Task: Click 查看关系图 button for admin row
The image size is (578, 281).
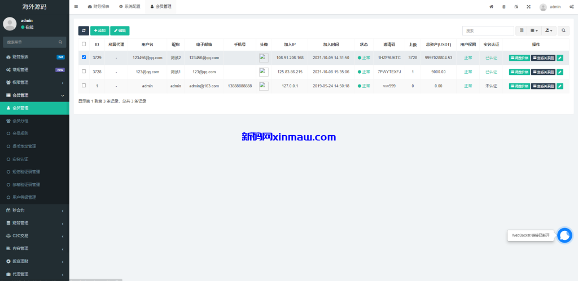Action: tap(543, 86)
